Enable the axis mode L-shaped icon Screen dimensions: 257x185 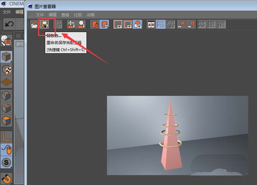(x=6, y=137)
